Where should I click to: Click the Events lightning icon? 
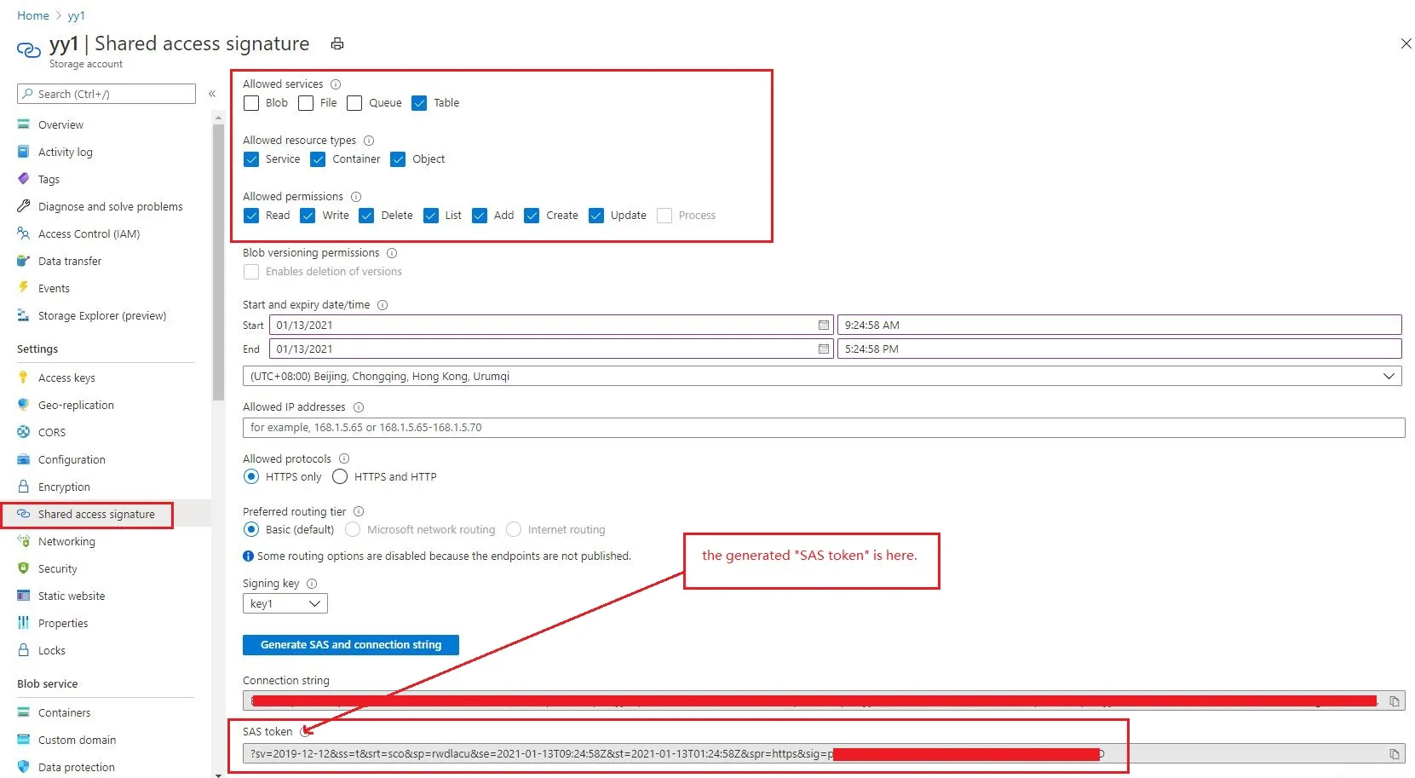click(x=24, y=288)
